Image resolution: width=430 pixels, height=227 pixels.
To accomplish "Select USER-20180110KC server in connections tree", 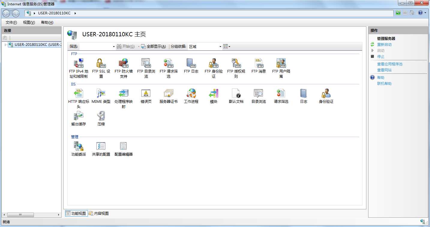I will click(x=35, y=45).
